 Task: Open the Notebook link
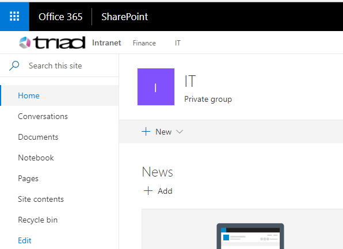click(x=36, y=158)
